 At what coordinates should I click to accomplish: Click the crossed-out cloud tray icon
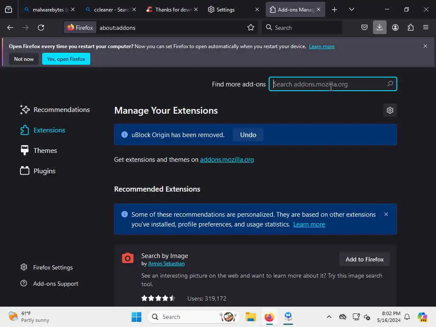point(343,317)
